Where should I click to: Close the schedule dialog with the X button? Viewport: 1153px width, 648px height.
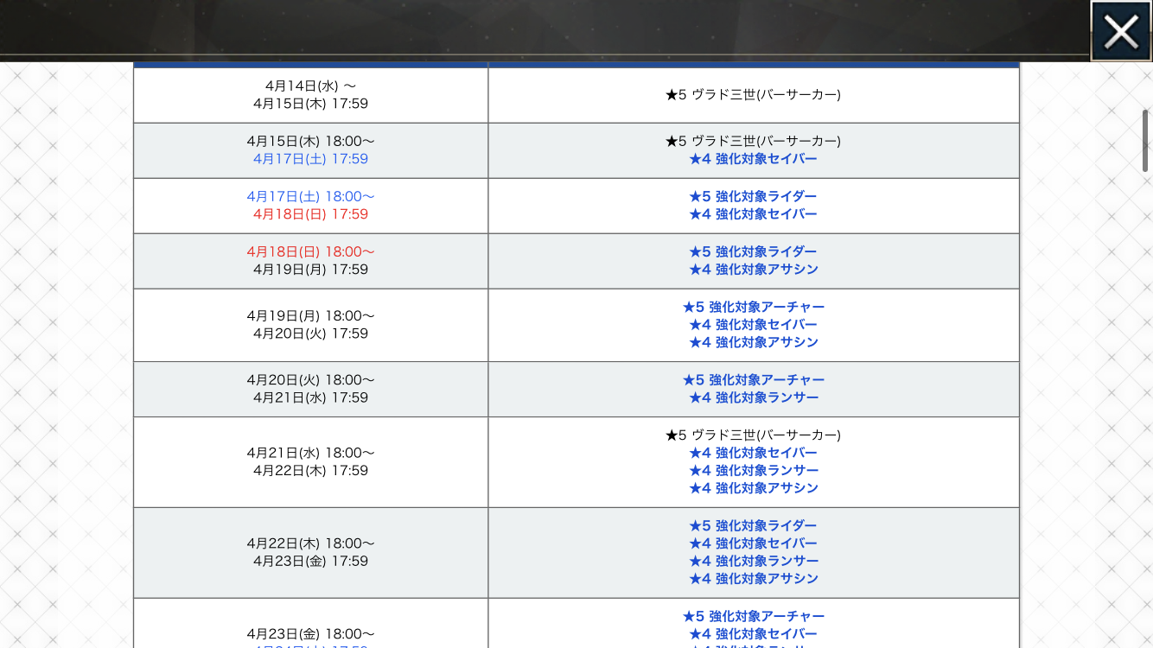tap(1120, 32)
